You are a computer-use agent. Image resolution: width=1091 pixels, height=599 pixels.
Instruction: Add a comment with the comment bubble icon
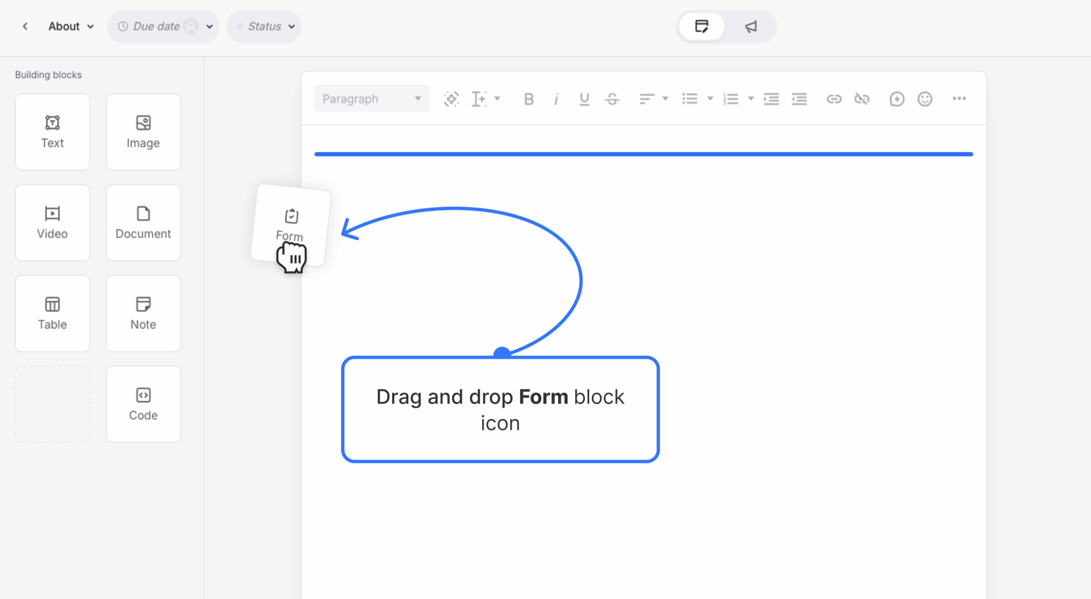[x=897, y=99]
